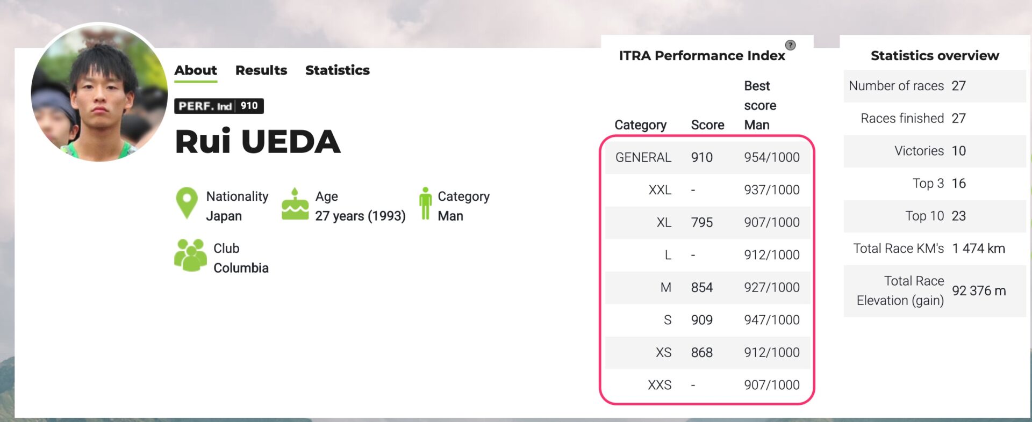Screen dimensions: 1032x422
Task: Click the Victories count in Statistics overview
Action: coord(958,151)
